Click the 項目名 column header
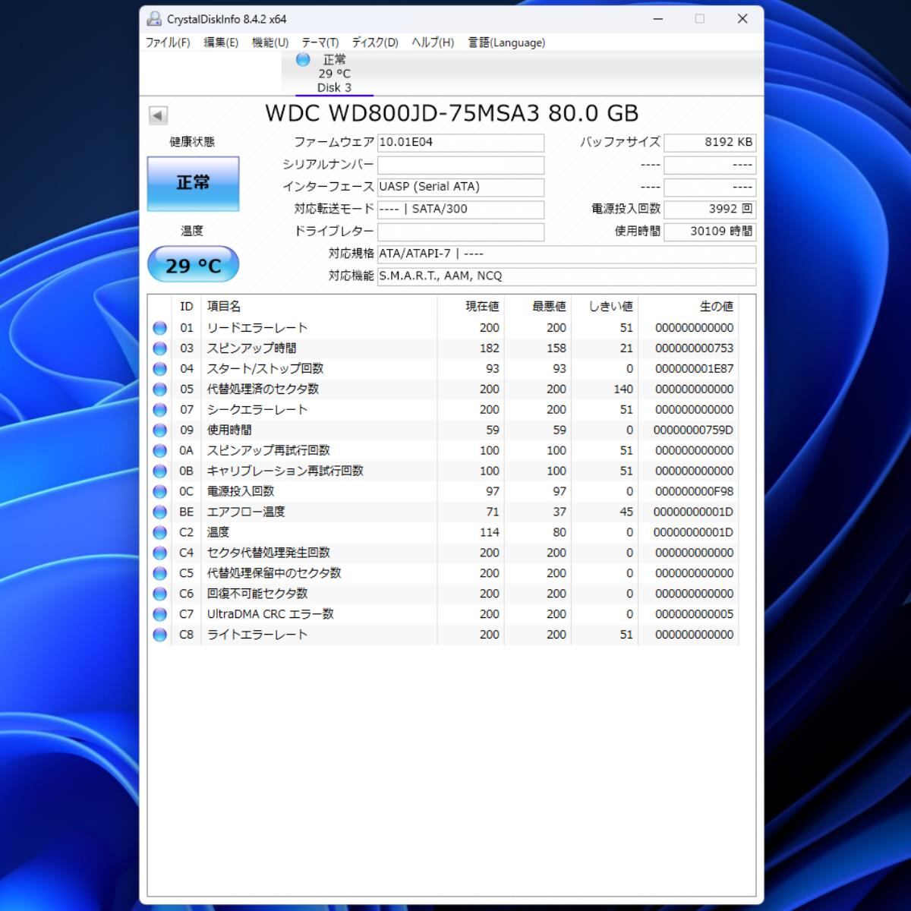Screen dimensions: 911x911 click(x=224, y=307)
